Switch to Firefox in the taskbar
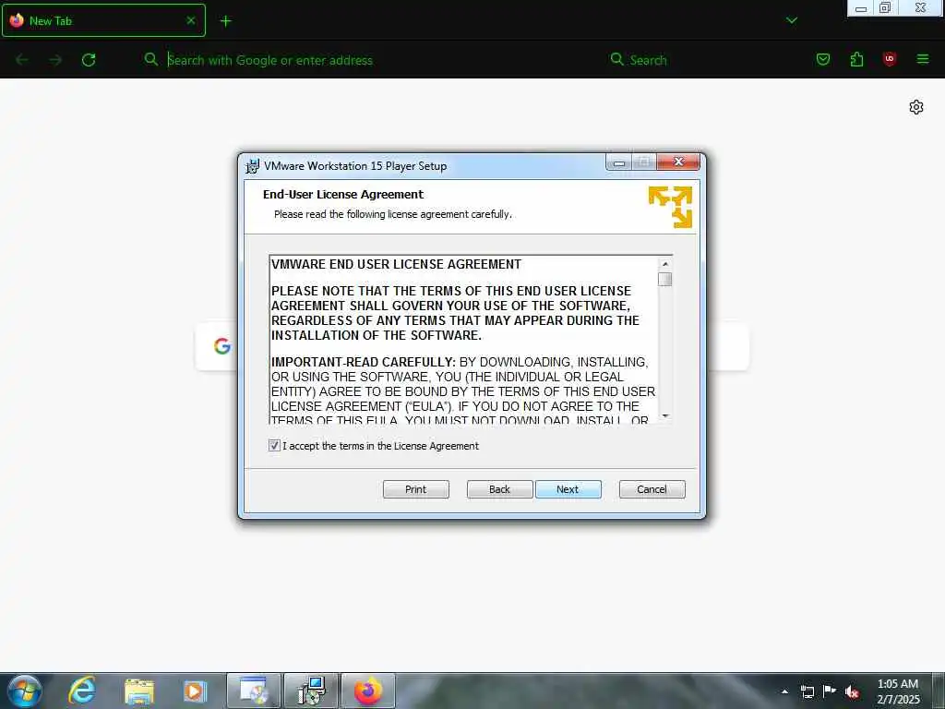 click(x=368, y=691)
